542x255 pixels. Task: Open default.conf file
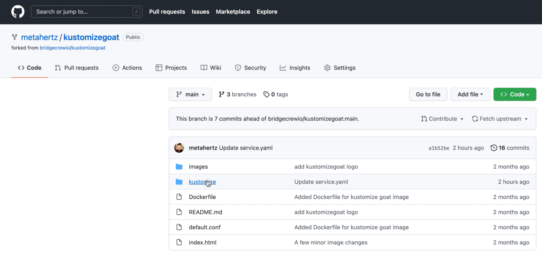pos(205,227)
